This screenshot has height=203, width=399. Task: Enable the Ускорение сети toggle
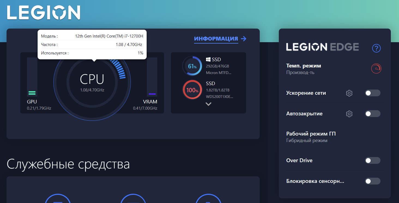coord(373,93)
